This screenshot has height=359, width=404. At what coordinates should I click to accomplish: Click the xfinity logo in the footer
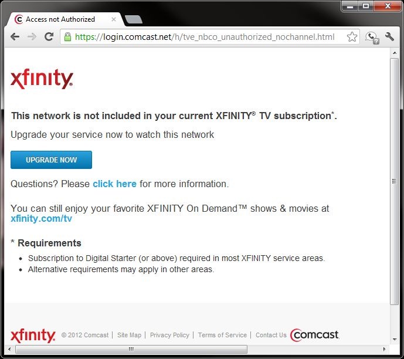(33, 336)
